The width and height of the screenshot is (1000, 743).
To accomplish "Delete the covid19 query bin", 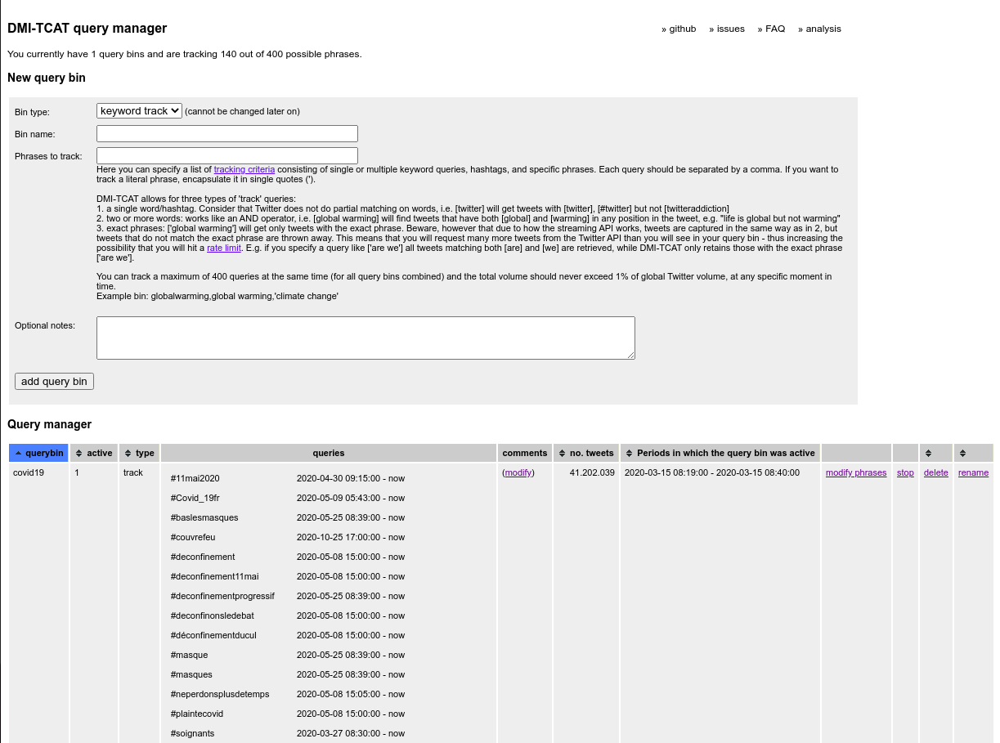I will point(936,472).
